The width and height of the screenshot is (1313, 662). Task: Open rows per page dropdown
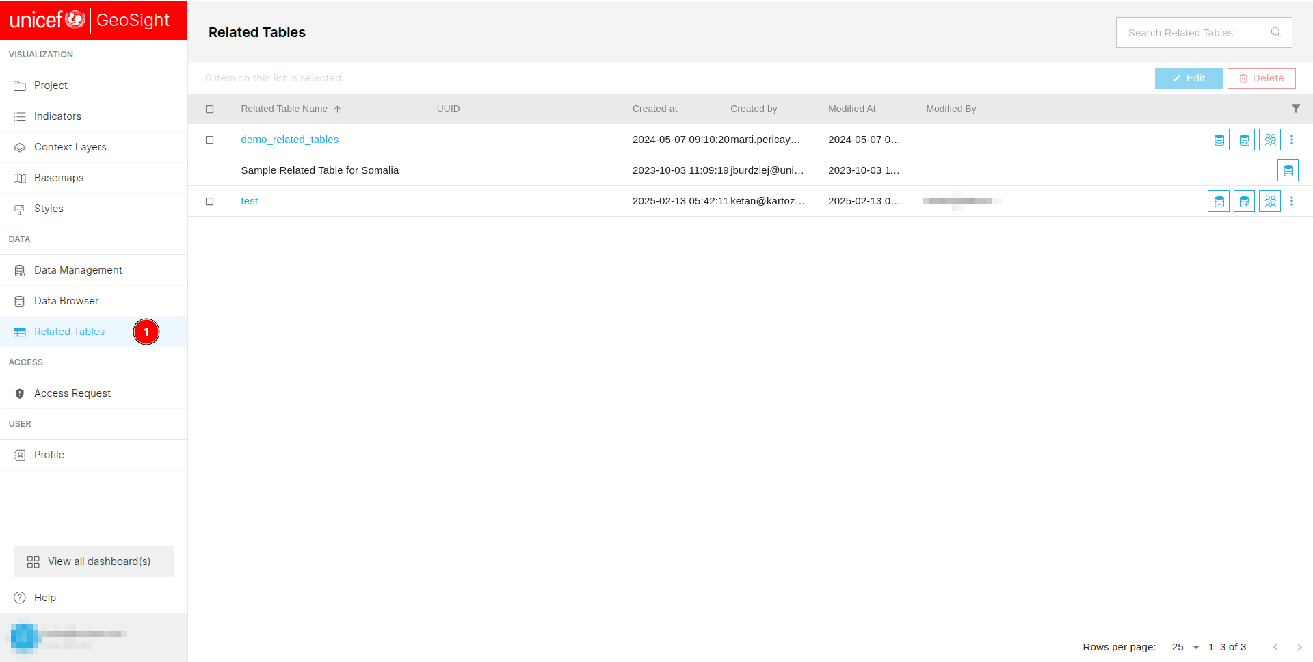[x=1186, y=647]
